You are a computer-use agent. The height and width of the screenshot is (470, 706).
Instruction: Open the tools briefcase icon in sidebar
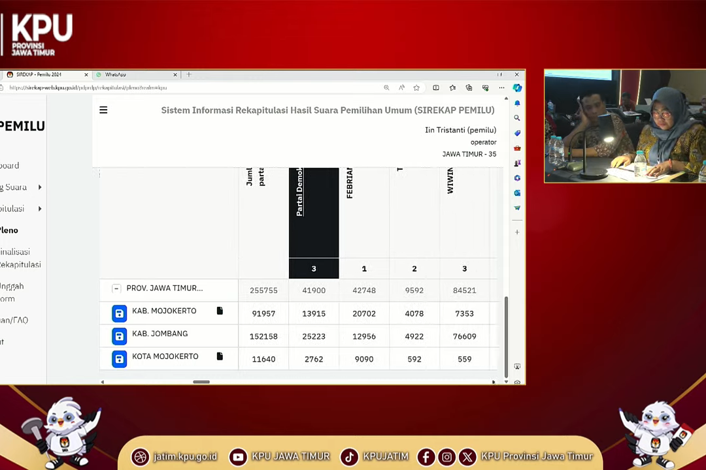tap(517, 148)
